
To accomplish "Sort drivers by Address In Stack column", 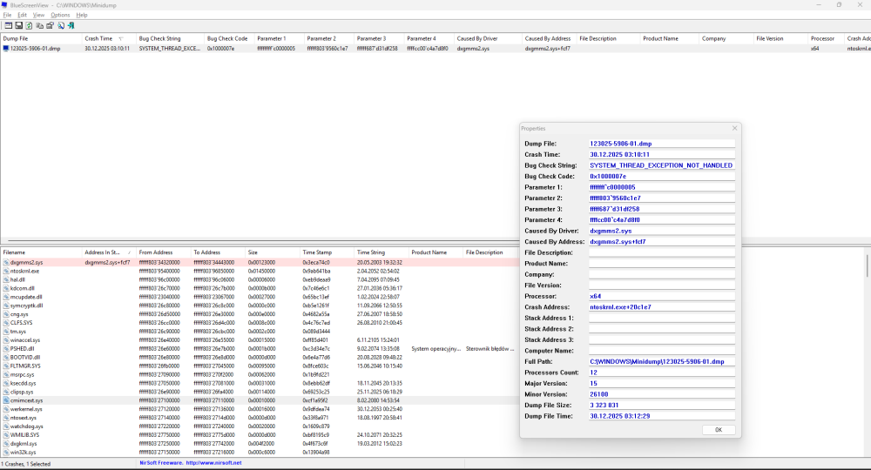I will tap(102, 252).
